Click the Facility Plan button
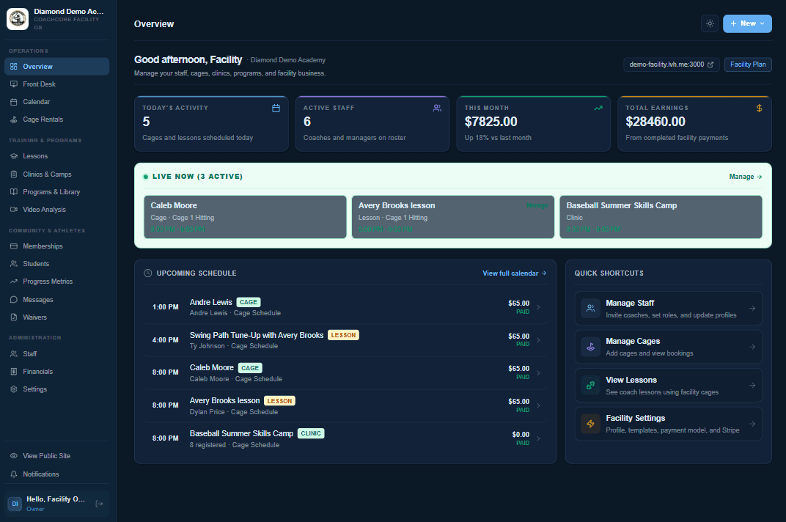Screen dimensions: 786x522 pos(747,65)
